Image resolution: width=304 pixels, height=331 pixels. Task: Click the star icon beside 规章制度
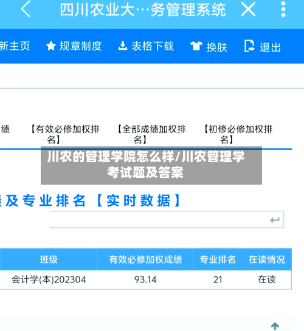(x=51, y=46)
